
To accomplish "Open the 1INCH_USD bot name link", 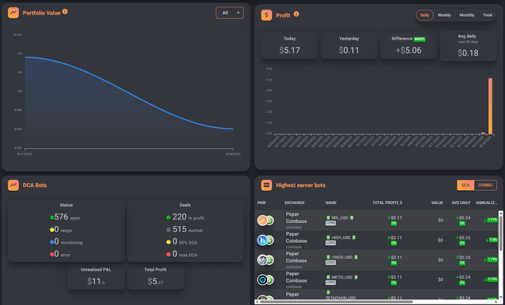I will tap(341, 257).
